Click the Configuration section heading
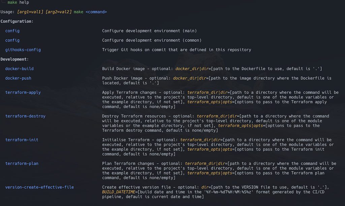This screenshot has width=345, height=206. coord(17,21)
